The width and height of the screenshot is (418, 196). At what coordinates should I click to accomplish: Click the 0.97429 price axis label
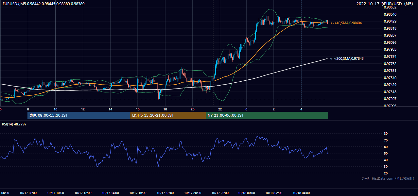click(x=390, y=85)
